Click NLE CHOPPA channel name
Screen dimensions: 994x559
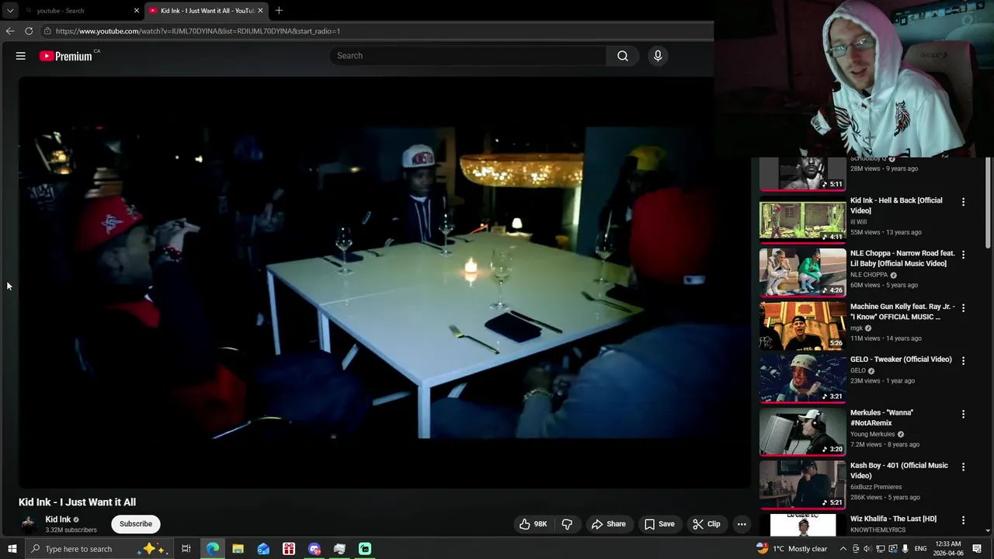pos(869,275)
